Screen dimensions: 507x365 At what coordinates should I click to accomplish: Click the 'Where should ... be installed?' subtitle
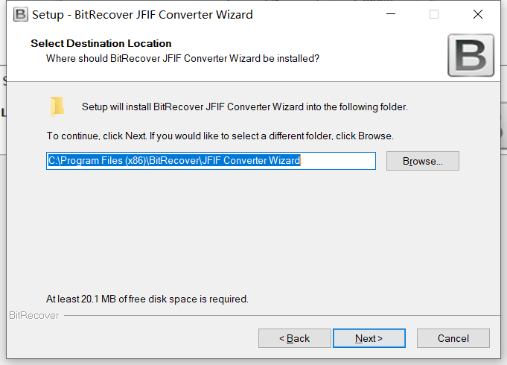click(x=182, y=59)
